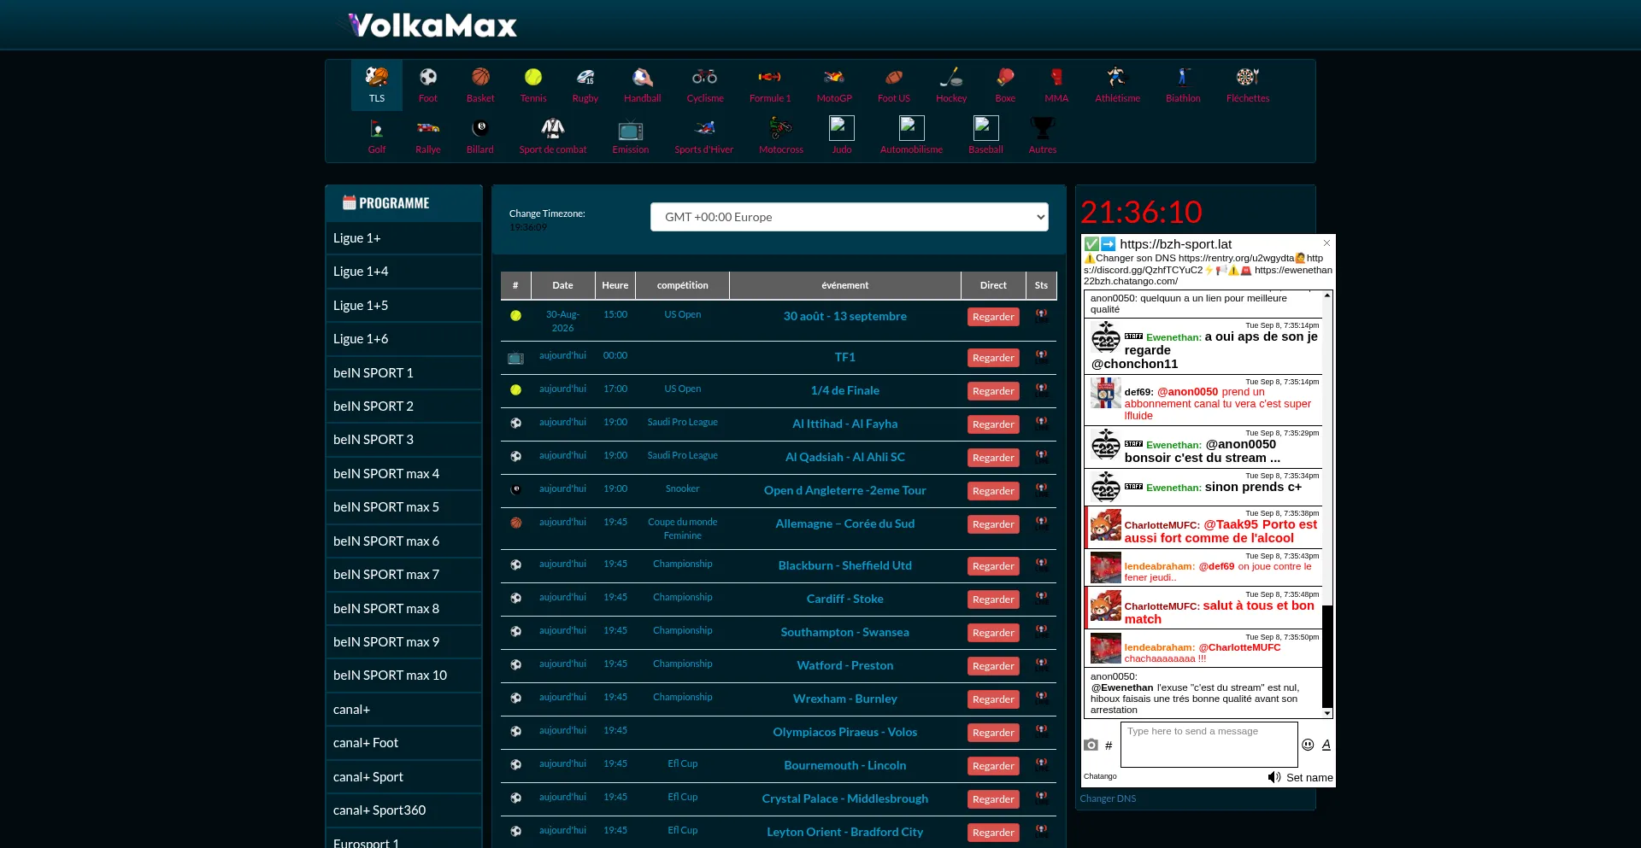Select beIN SPORT 1 channel

point(403,373)
